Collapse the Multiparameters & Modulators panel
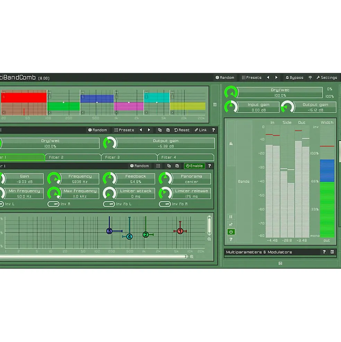The width and height of the screenshot is (341, 342). pos(332,252)
